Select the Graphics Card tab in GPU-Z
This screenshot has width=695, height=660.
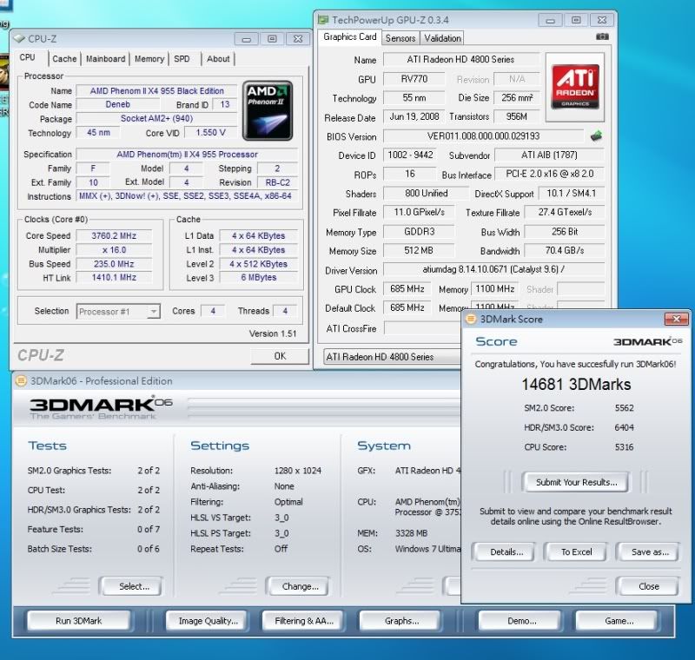point(350,37)
